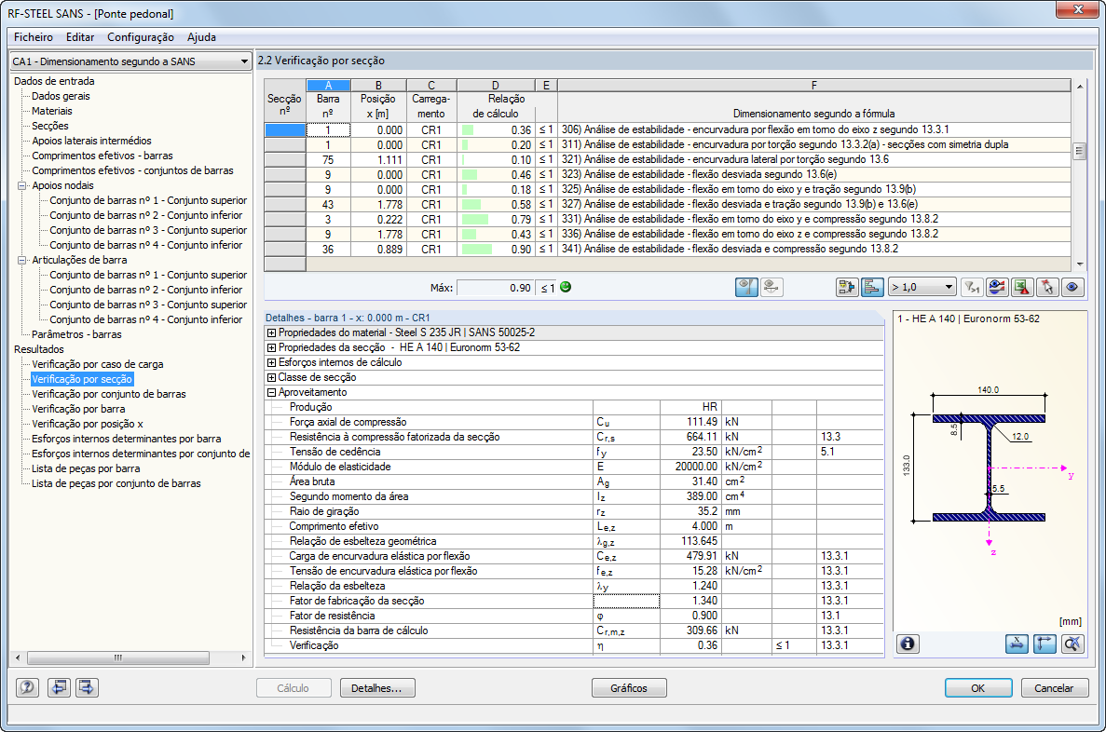The image size is (1106, 732).
Task: Click the Gráficos button
Action: click(x=629, y=687)
